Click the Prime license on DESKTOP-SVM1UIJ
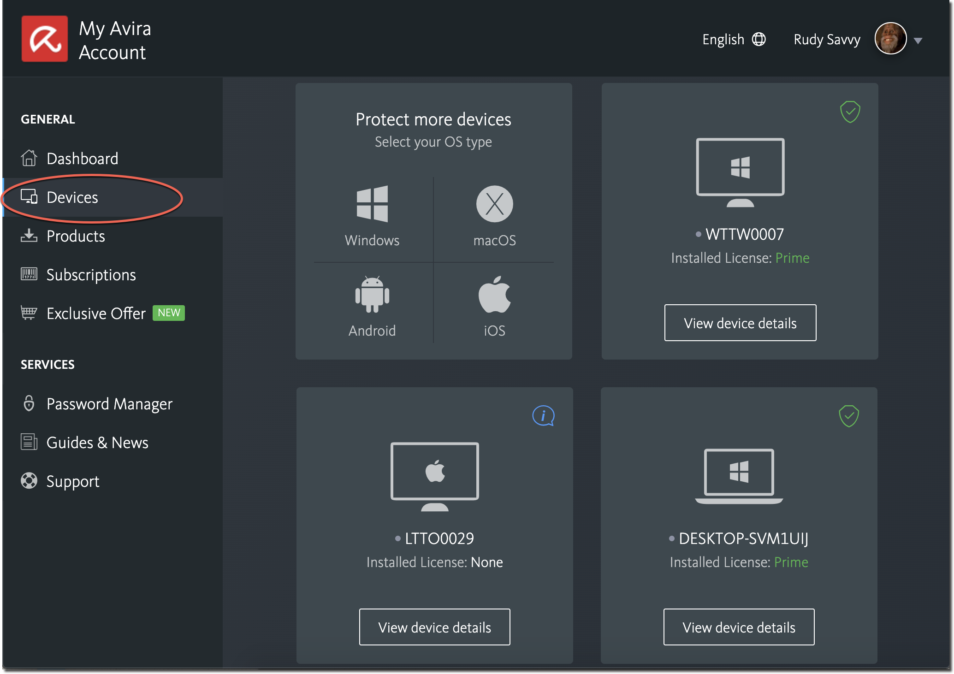The width and height of the screenshot is (954, 674). tap(791, 562)
